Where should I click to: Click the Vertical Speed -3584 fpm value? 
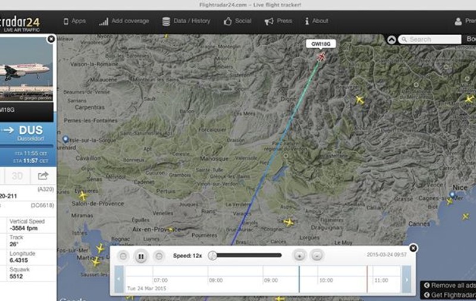point(23,228)
